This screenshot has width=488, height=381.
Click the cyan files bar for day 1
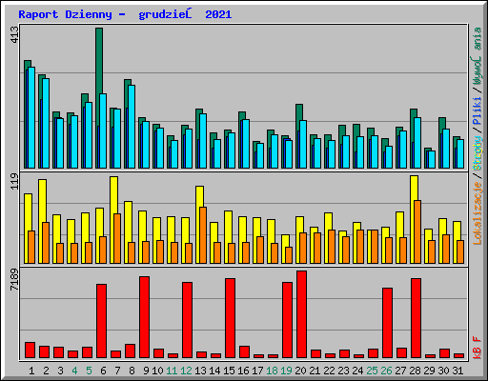tap(31, 117)
